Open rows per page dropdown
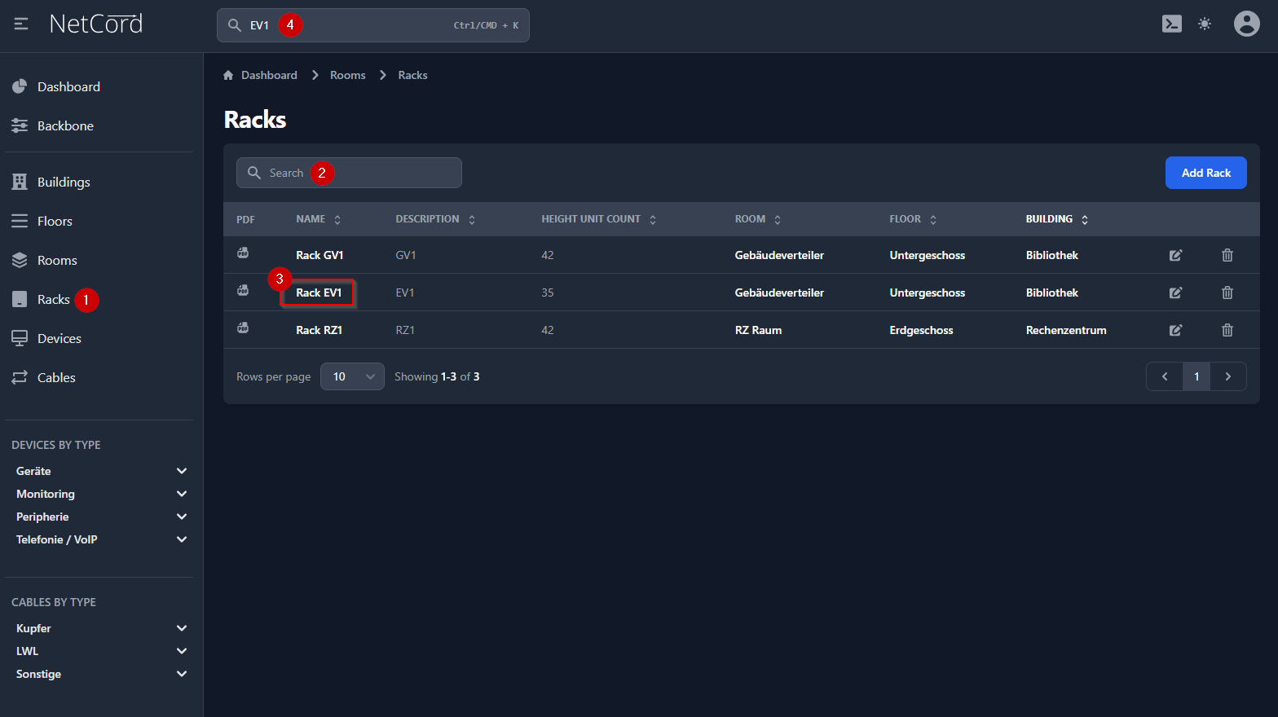This screenshot has width=1278, height=717. coord(352,376)
